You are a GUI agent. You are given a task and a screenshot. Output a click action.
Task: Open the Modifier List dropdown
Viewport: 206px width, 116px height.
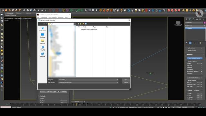195,26
